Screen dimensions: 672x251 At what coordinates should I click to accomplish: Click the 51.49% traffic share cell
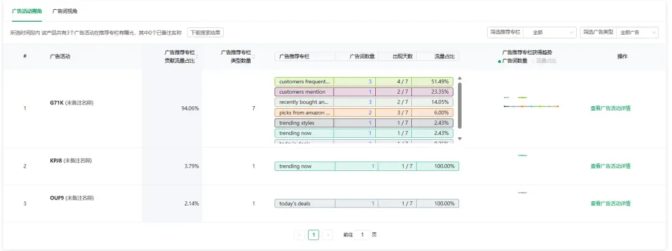(x=432, y=81)
